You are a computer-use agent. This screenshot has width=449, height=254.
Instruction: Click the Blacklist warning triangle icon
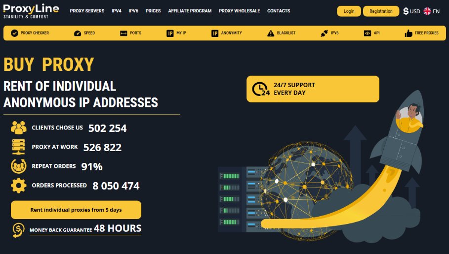(x=271, y=33)
